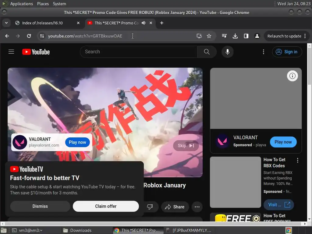The width and height of the screenshot is (312, 234).
Task: Close the YouTube video tab
Action: pyautogui.click(x=151, y=23)
